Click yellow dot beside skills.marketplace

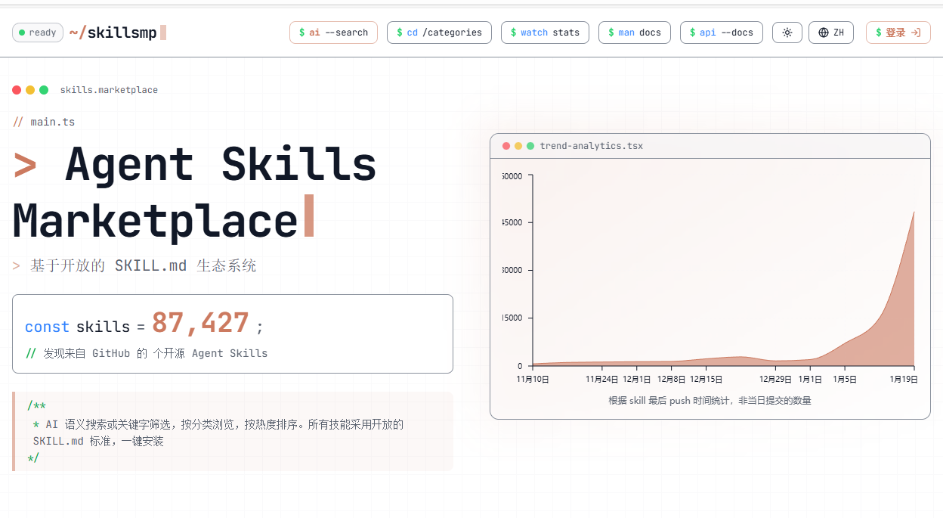click(x=30, y=90)
